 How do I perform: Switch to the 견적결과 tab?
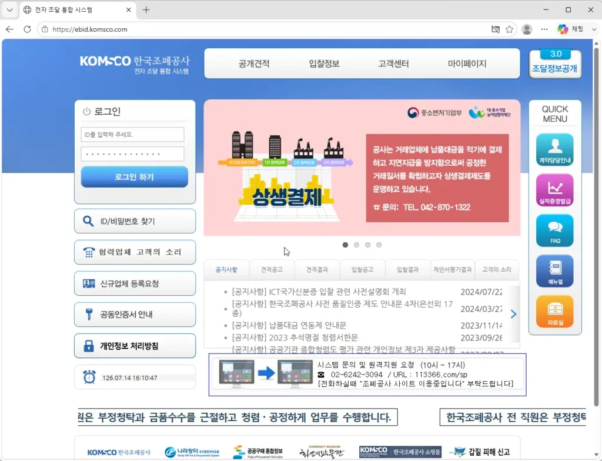point(317,270)
